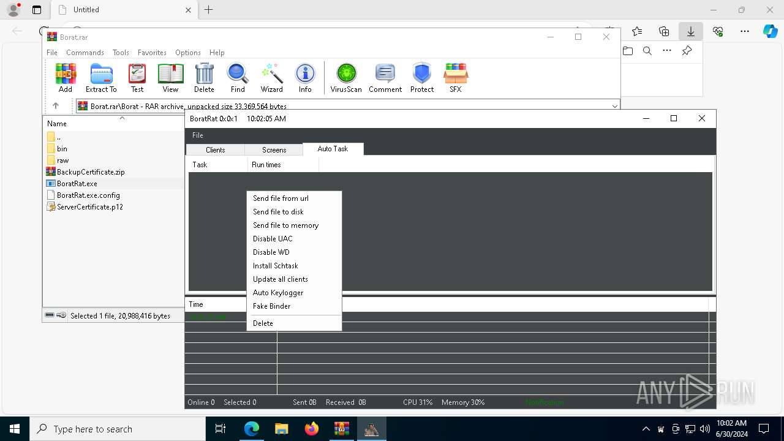Click Delete in context menu

pyautogui.click(x=294, y=323)
